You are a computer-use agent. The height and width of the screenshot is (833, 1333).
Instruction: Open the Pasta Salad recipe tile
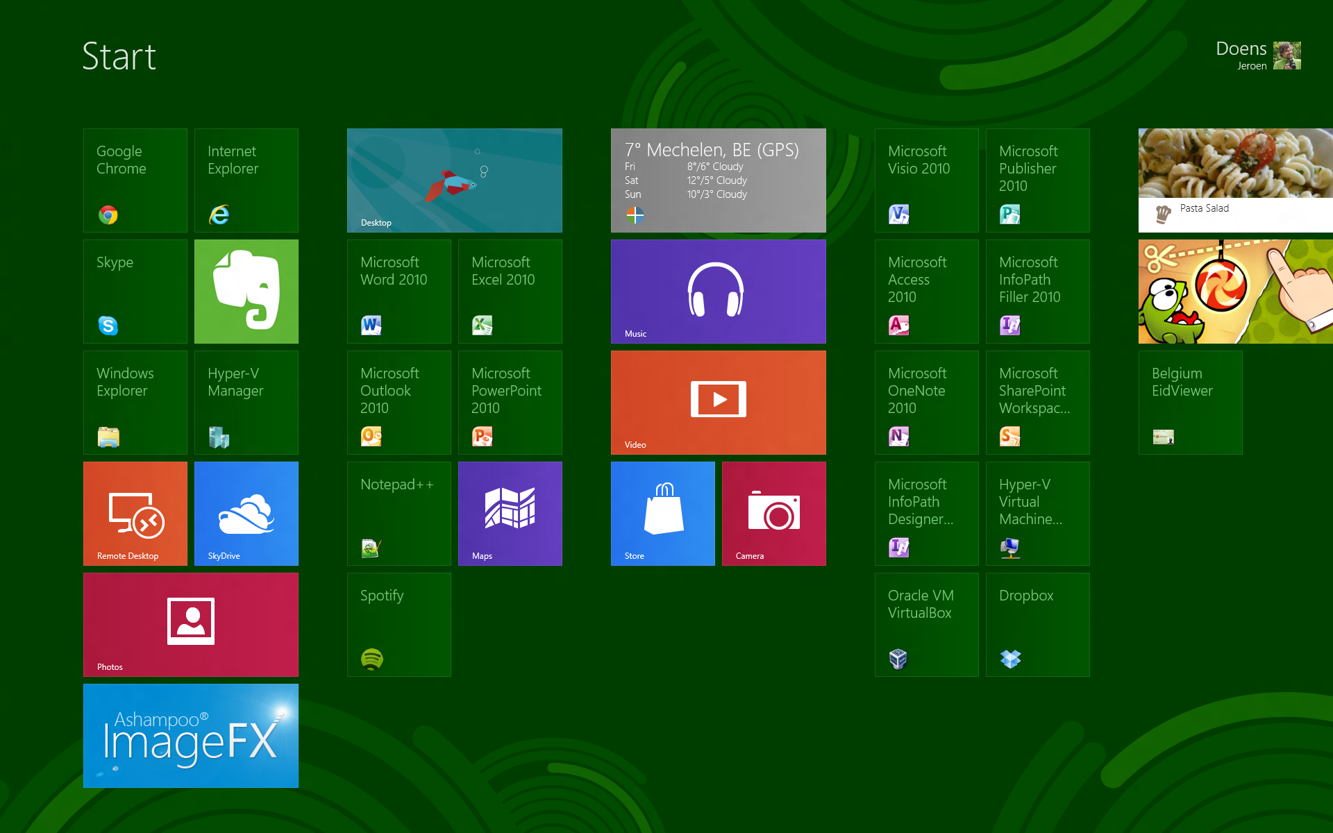coord(1236,180)
